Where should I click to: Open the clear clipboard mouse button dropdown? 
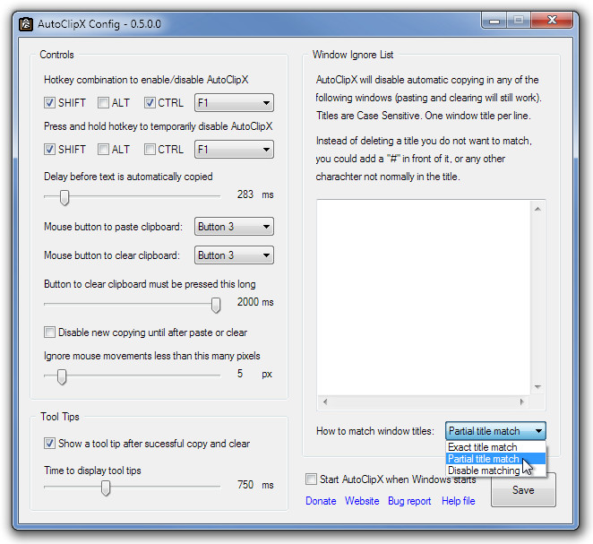click(234, 255)
